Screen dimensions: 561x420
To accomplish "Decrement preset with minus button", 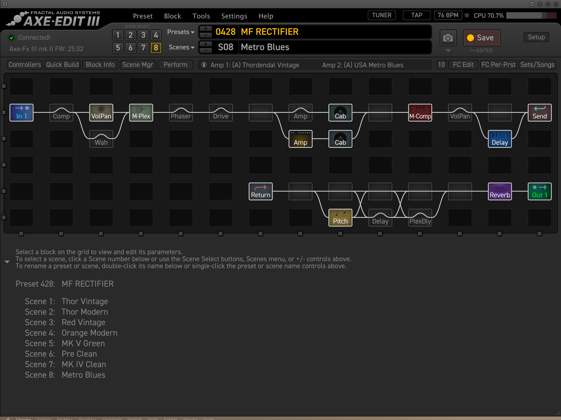I will click(x=206, y=35).
